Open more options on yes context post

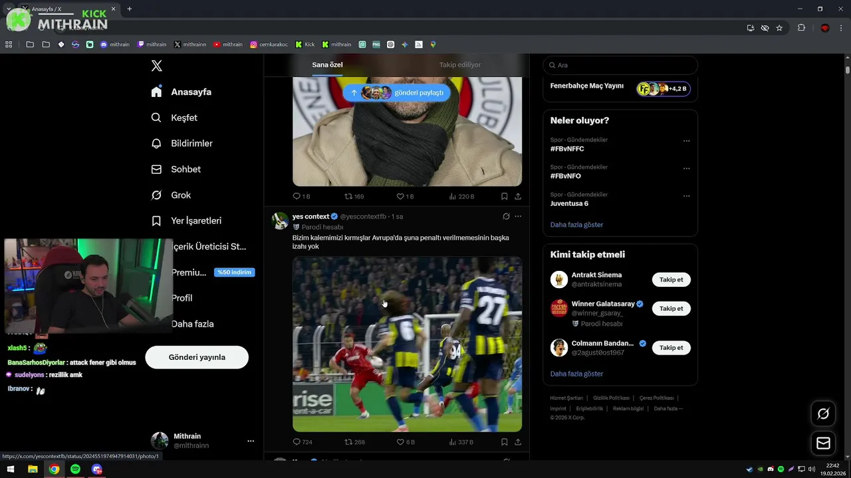coord(518,216)
